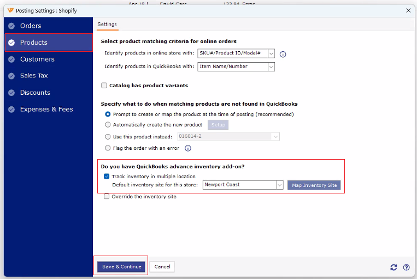This screenshot has width=417, height=279.
Task: Expand the Newport Coast inventory site dropdown arrow
Action: coord(279,185)
